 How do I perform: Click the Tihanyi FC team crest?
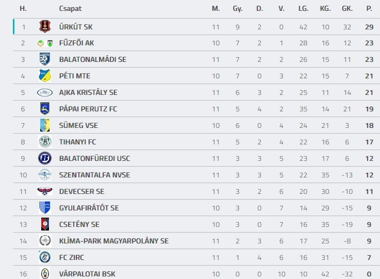pos(45,142)
